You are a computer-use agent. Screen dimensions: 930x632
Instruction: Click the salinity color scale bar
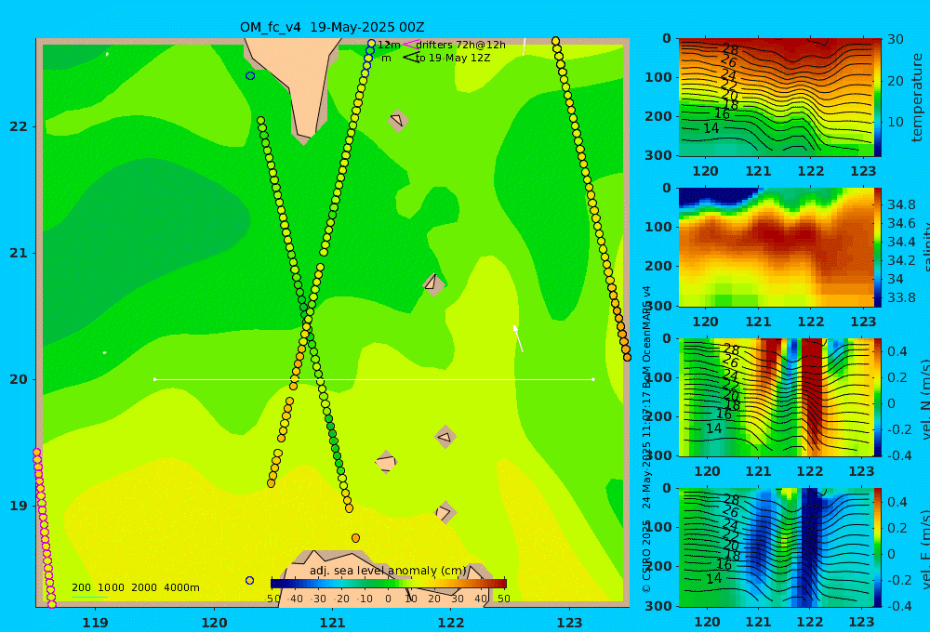pyautogui.click(x=878, y=247)
